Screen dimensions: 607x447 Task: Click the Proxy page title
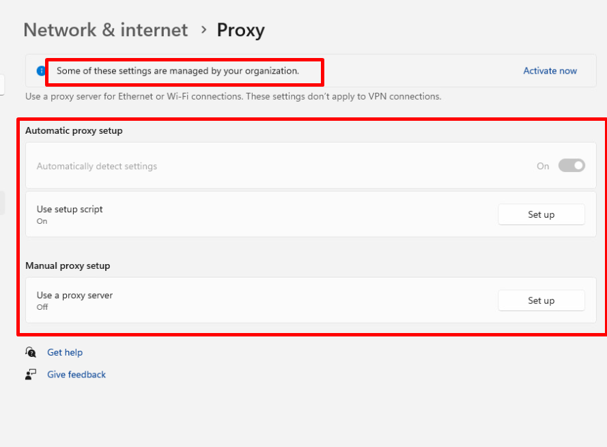tap(240, 30)
